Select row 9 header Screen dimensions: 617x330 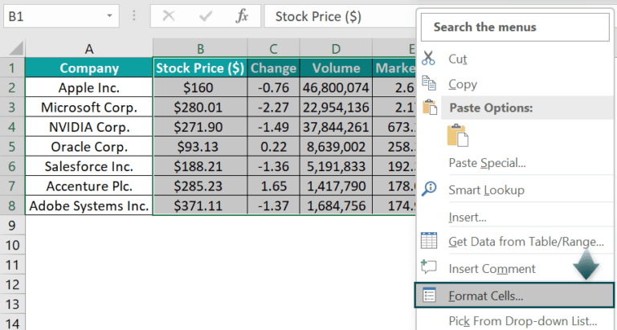coord(12,226)
